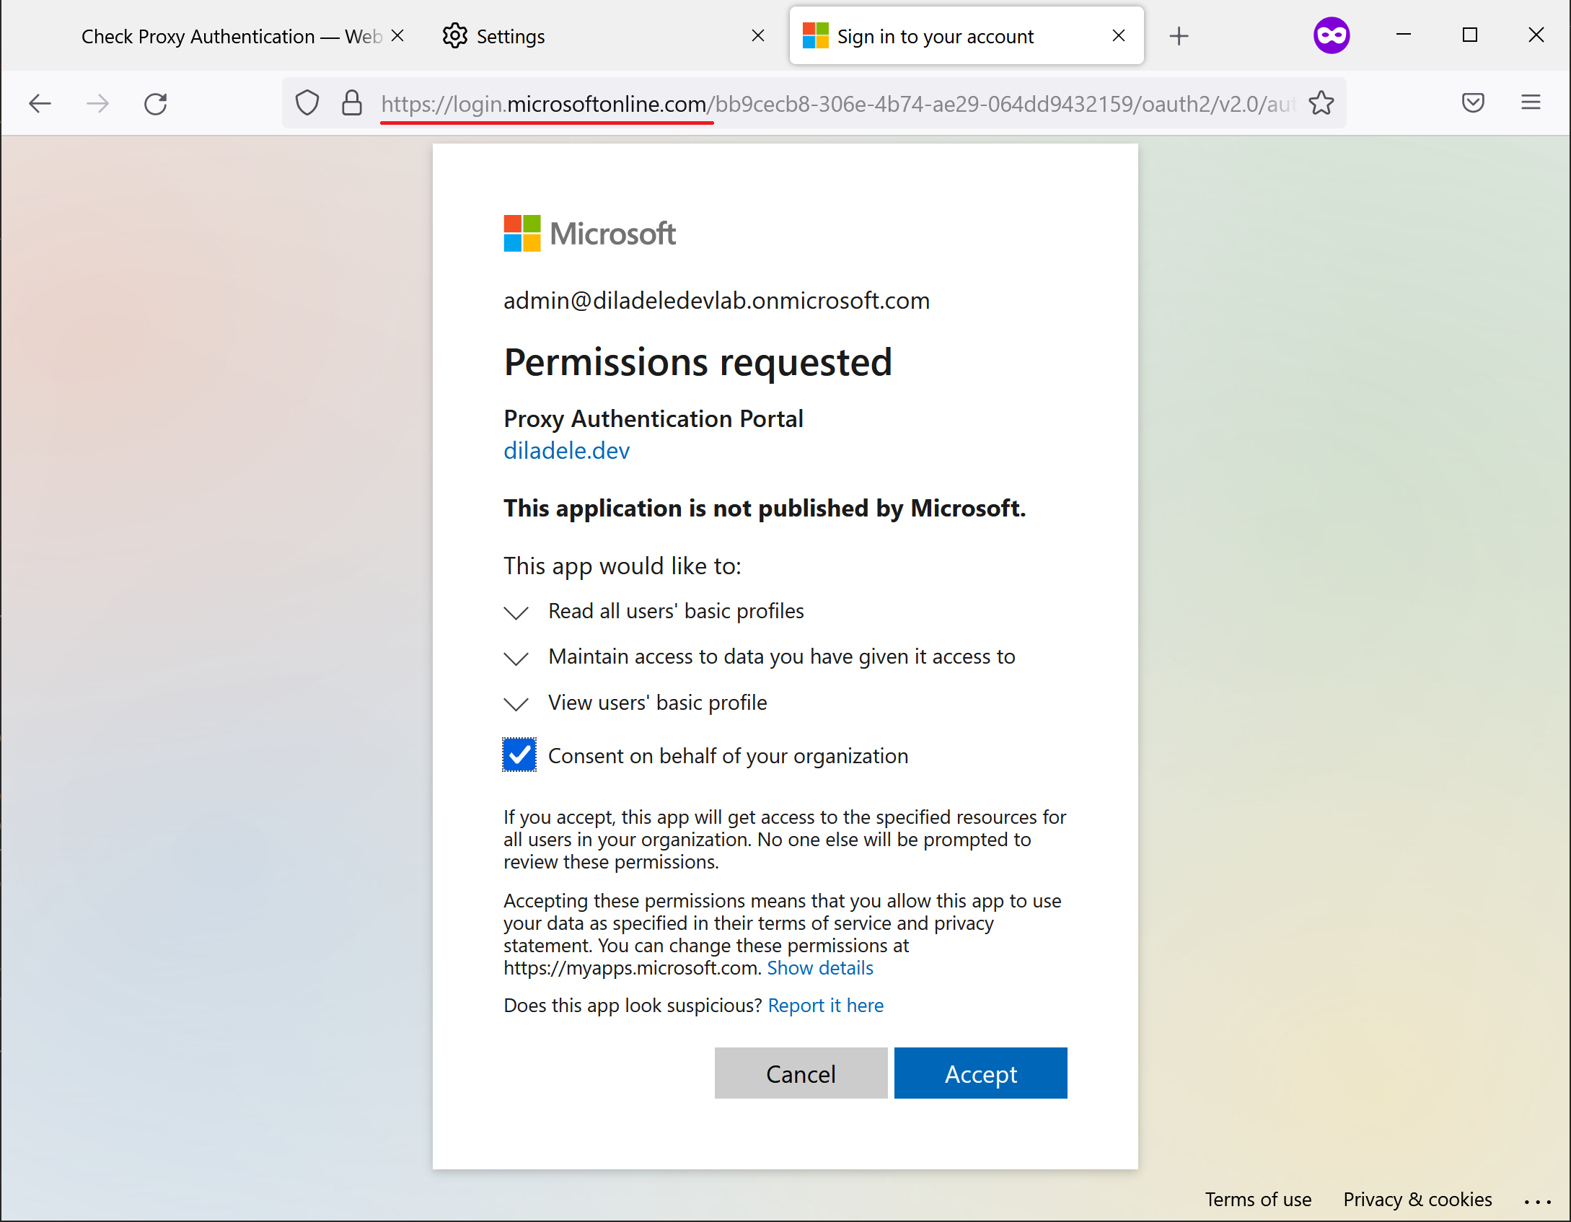Bookmark this page with the star icon
Viewport: 1571px width, 1222px height.
point(1321,103)
